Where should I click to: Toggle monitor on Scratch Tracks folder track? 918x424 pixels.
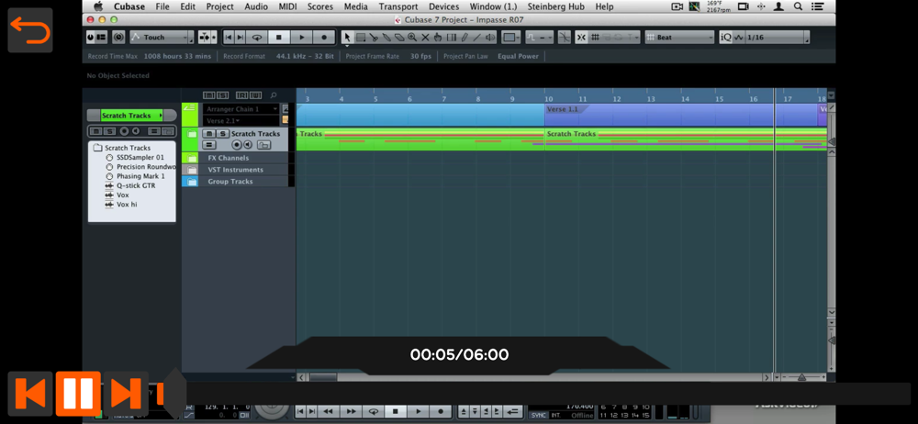point(248,145)
